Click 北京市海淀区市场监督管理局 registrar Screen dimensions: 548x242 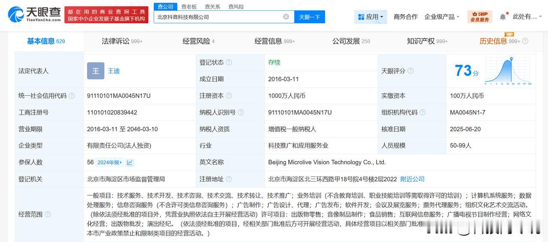click(x=126, y=179)
